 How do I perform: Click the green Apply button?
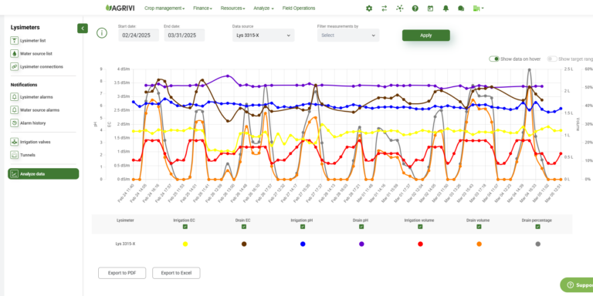tap(426, 35)
